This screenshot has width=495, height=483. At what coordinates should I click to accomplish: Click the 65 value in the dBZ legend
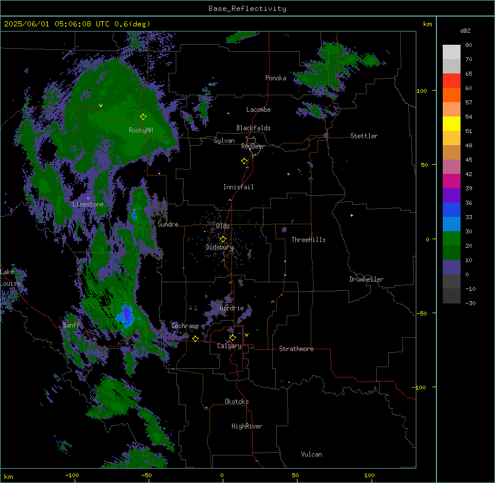(469, 73)
